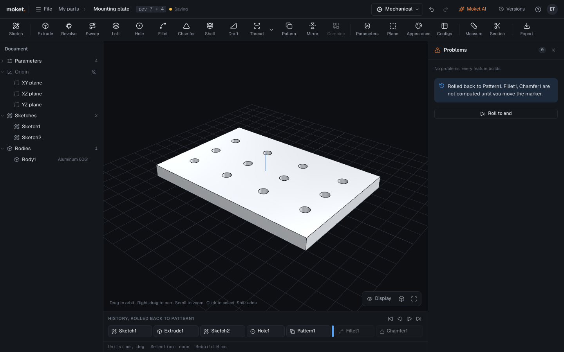Open the Versions panel
This screenshot has height=352, width=564.
coord(512,9)
